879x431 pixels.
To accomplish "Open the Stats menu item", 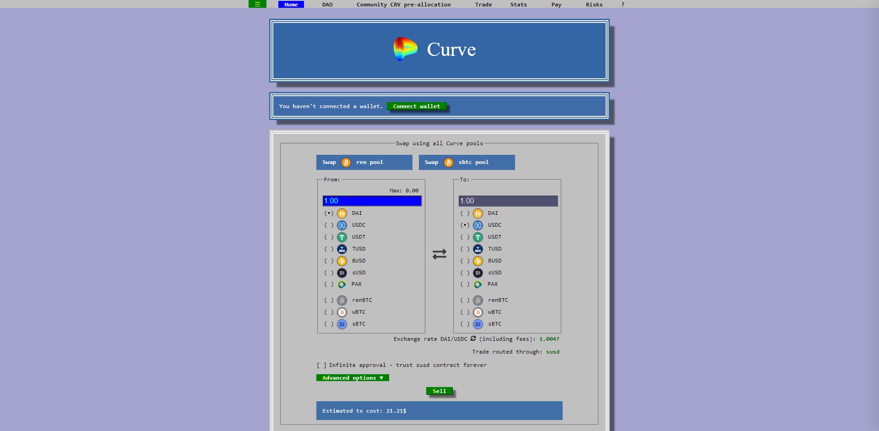I will pos(519,5).
